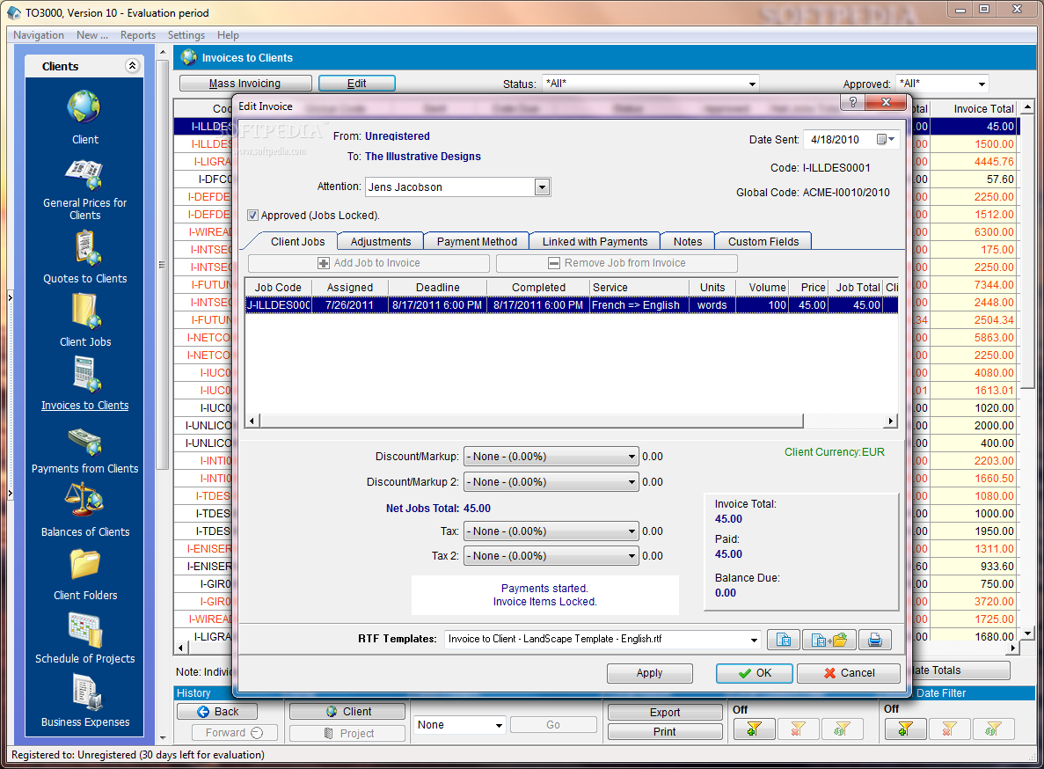Select the J-ILLDES job row
This screenshot has width=1044, height=769.
[572, 305]
